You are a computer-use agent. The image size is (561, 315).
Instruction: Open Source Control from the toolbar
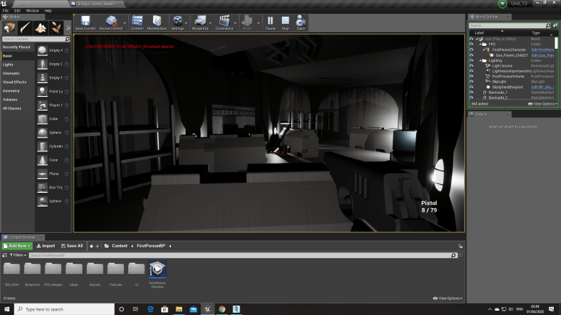111,23
